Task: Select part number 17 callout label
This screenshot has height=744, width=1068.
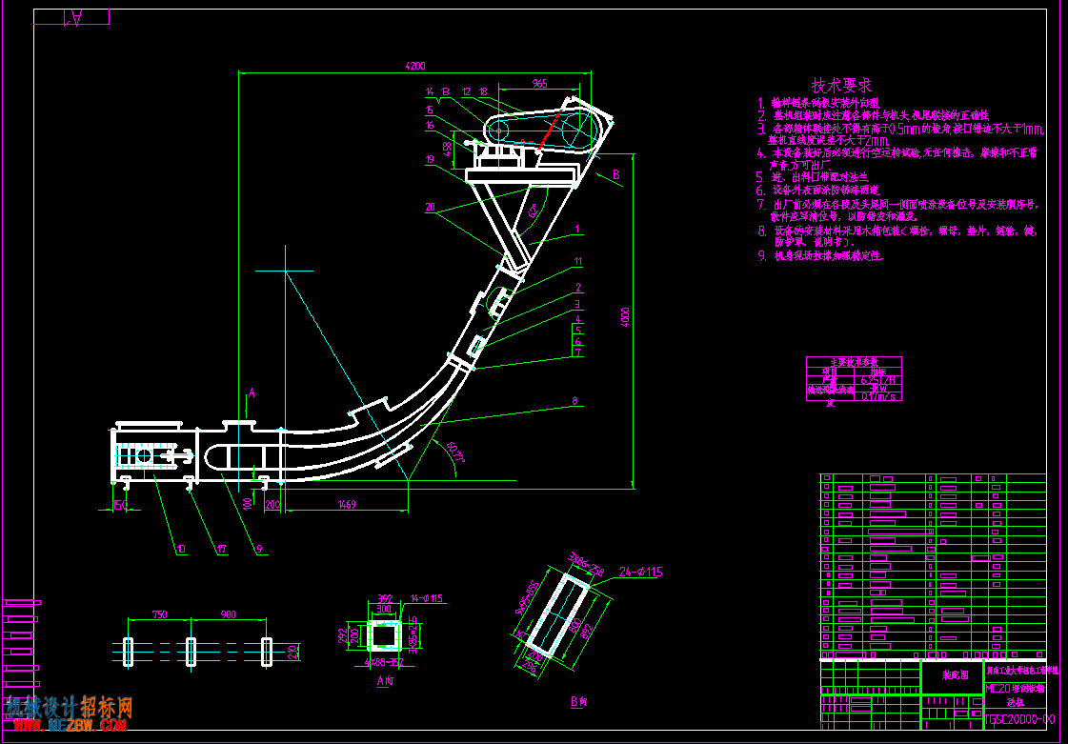Action: coord(222,550)
